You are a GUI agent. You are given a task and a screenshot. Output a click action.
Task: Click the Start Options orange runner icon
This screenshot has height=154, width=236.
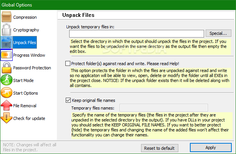point(7,93)
